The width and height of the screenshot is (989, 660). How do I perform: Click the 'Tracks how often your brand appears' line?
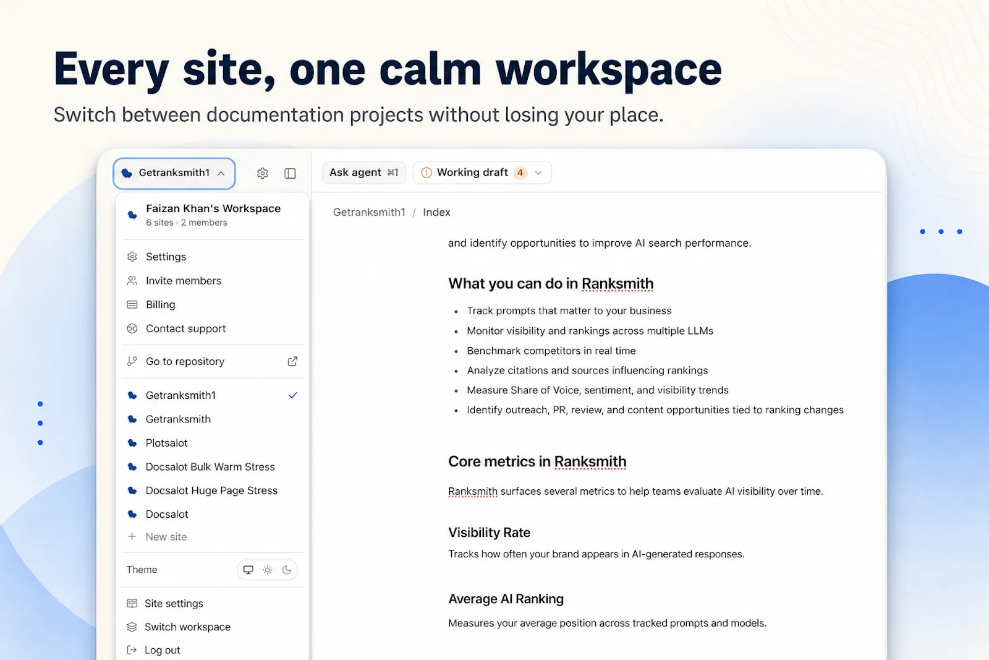pyautogui.click(x=596, y=554)
